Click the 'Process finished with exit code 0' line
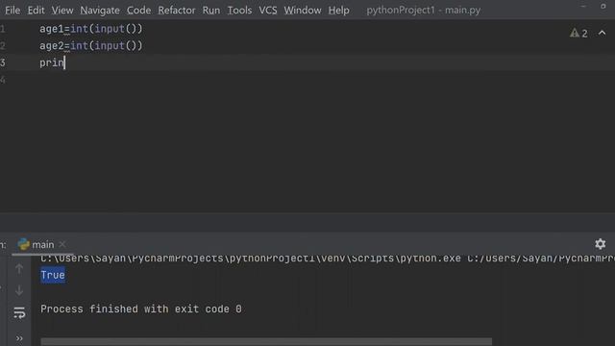 141,309
